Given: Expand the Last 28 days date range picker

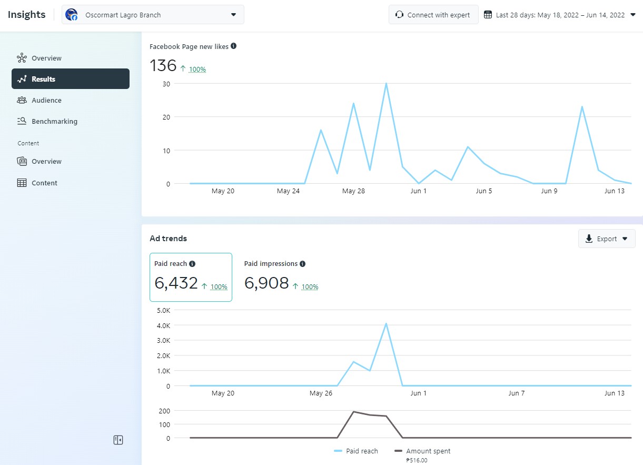Looking at the screenshot, I should point(560,15).
